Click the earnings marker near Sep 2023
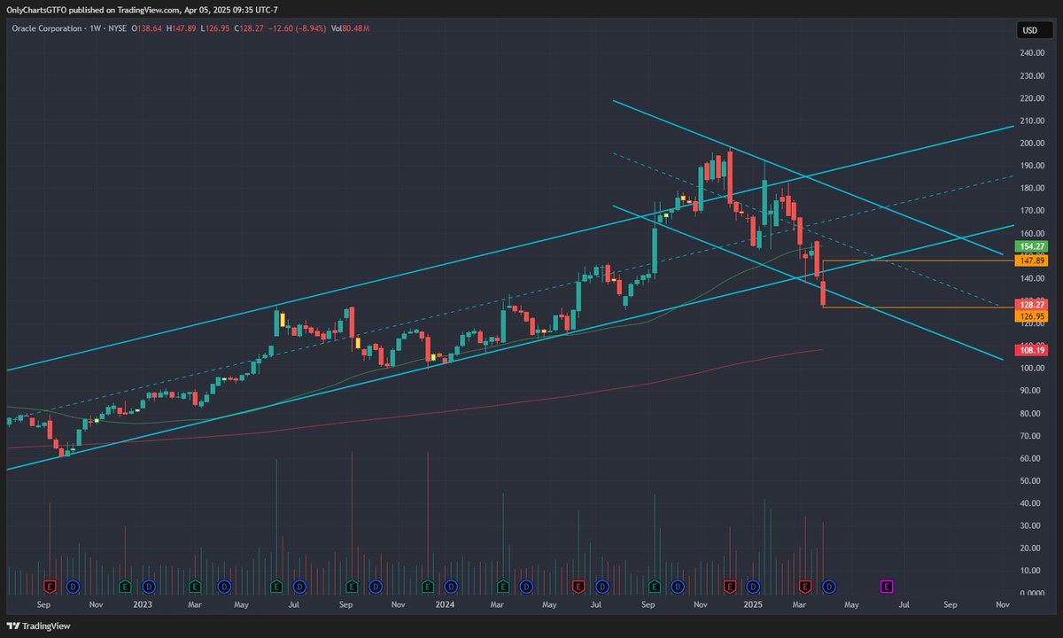 353,586
